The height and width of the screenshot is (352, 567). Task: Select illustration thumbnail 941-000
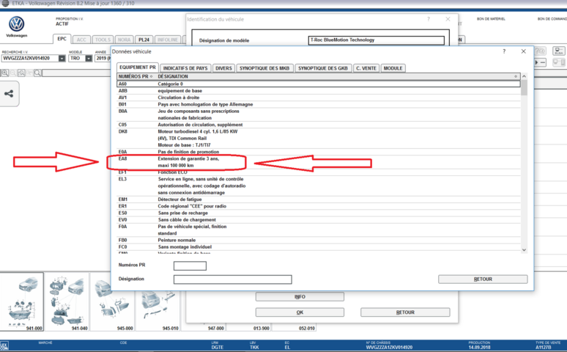[x=22, y=302]
